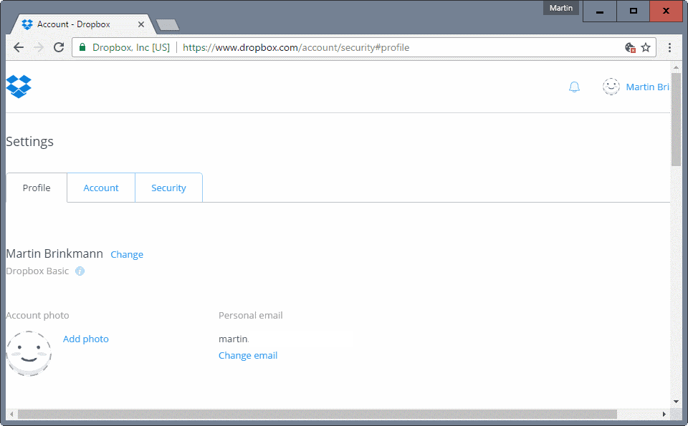The width and height of the screenshot is (688, 426).
Task: Click the Account photo label
Action: 38,316
